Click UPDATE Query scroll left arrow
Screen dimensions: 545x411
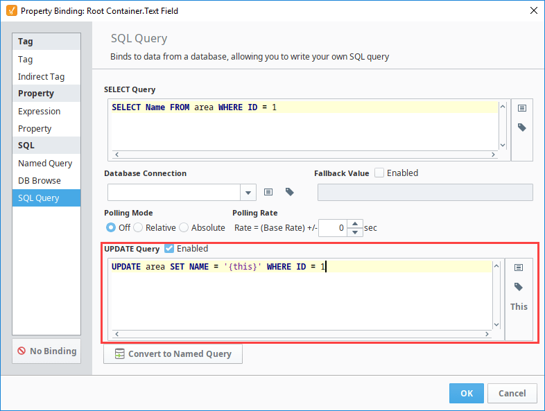[117, 334]
